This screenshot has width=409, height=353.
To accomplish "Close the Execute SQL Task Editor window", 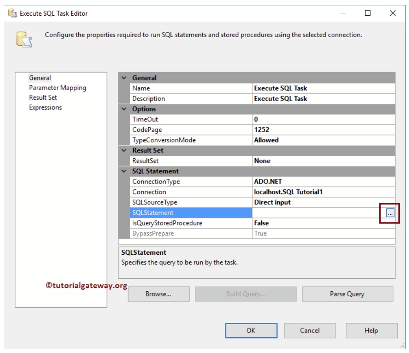I will click(392, 13).
